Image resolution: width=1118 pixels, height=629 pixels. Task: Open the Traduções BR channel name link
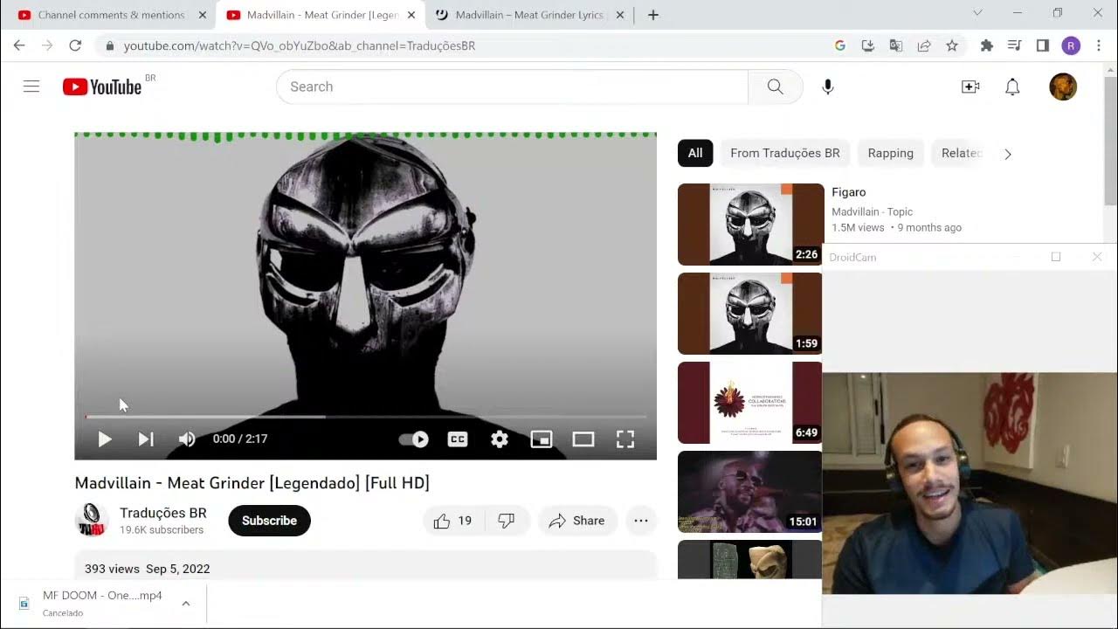pos(163,513)
